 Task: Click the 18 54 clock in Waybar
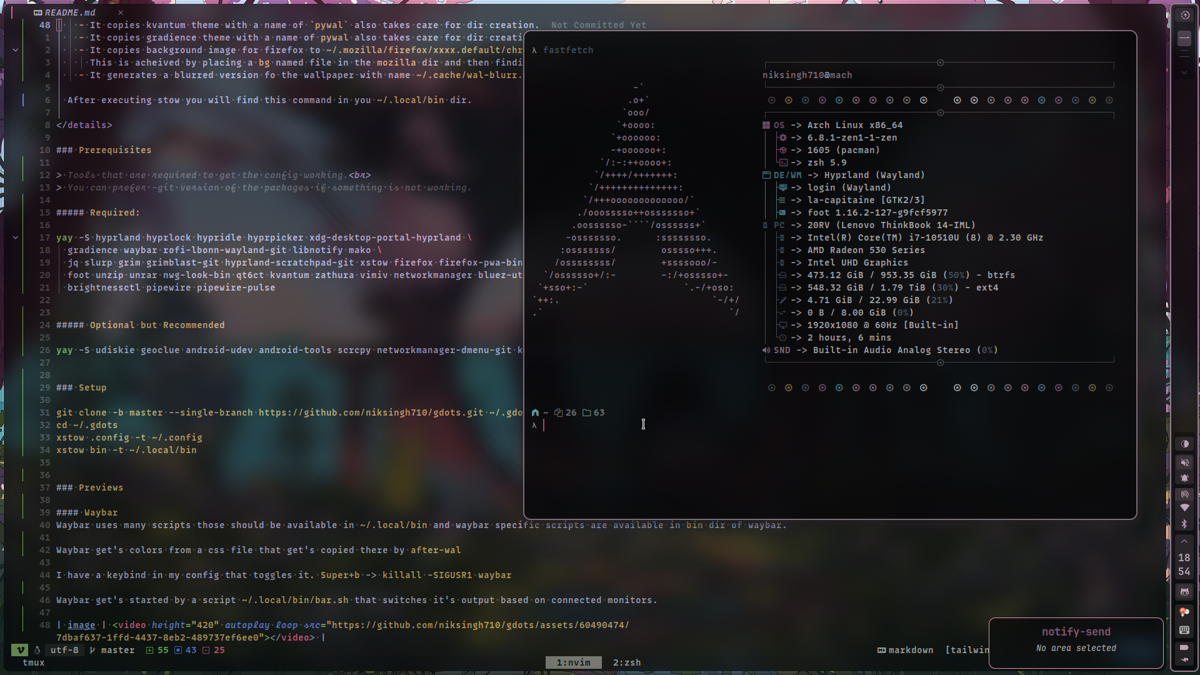1184,564
